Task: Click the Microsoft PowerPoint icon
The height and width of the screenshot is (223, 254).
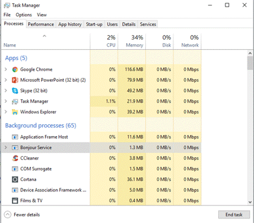Action: [15, 80]
